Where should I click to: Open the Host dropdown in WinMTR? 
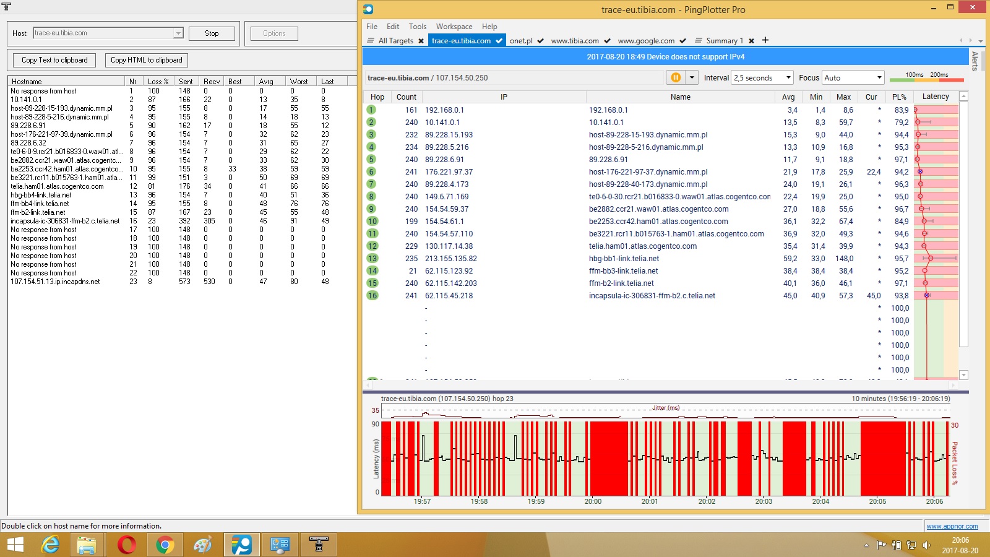(178, 33)
